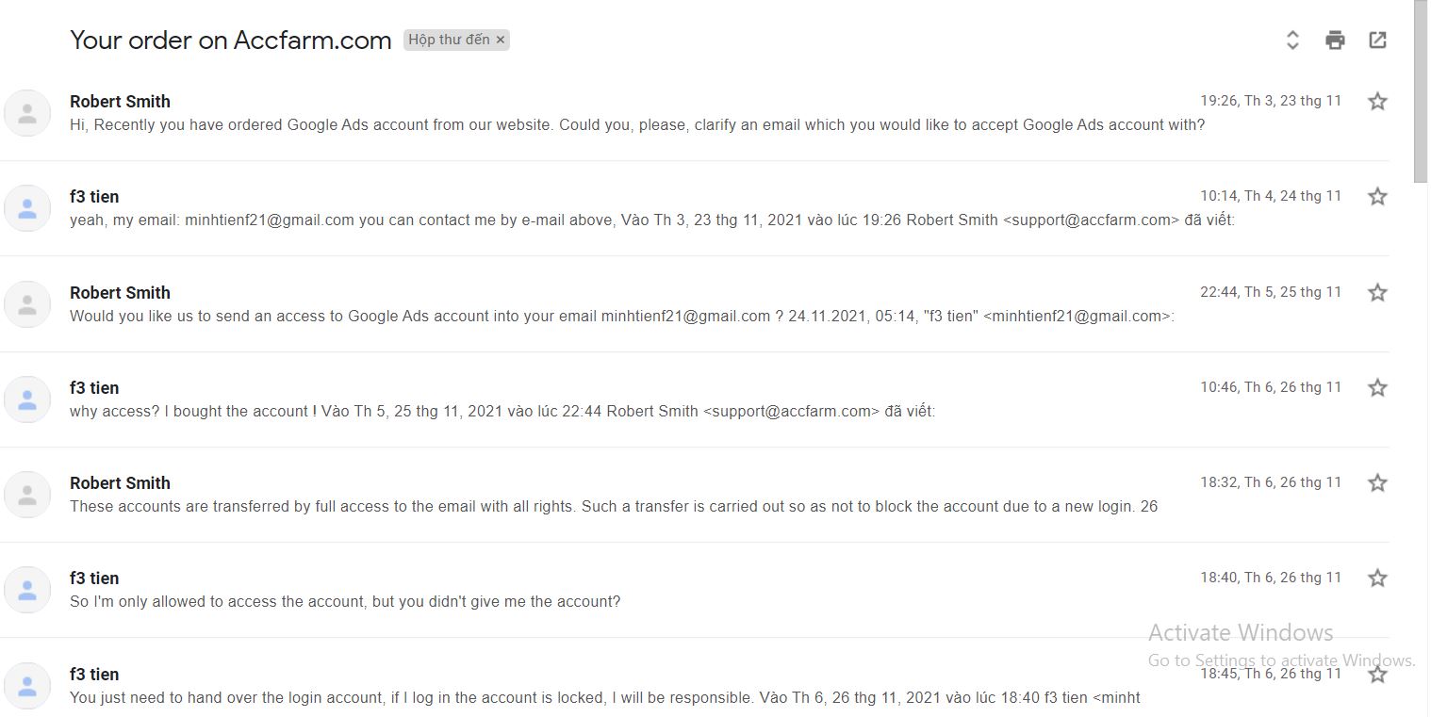Star f3 tien's 10:14 message
The height and width of the screenshot is (717, 1431).
1377,196
